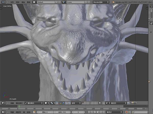The height and width of the screenshot is (114, 153).
Task: Click the 視圖 menu in the 3D view header
Action: pos(12,103)
